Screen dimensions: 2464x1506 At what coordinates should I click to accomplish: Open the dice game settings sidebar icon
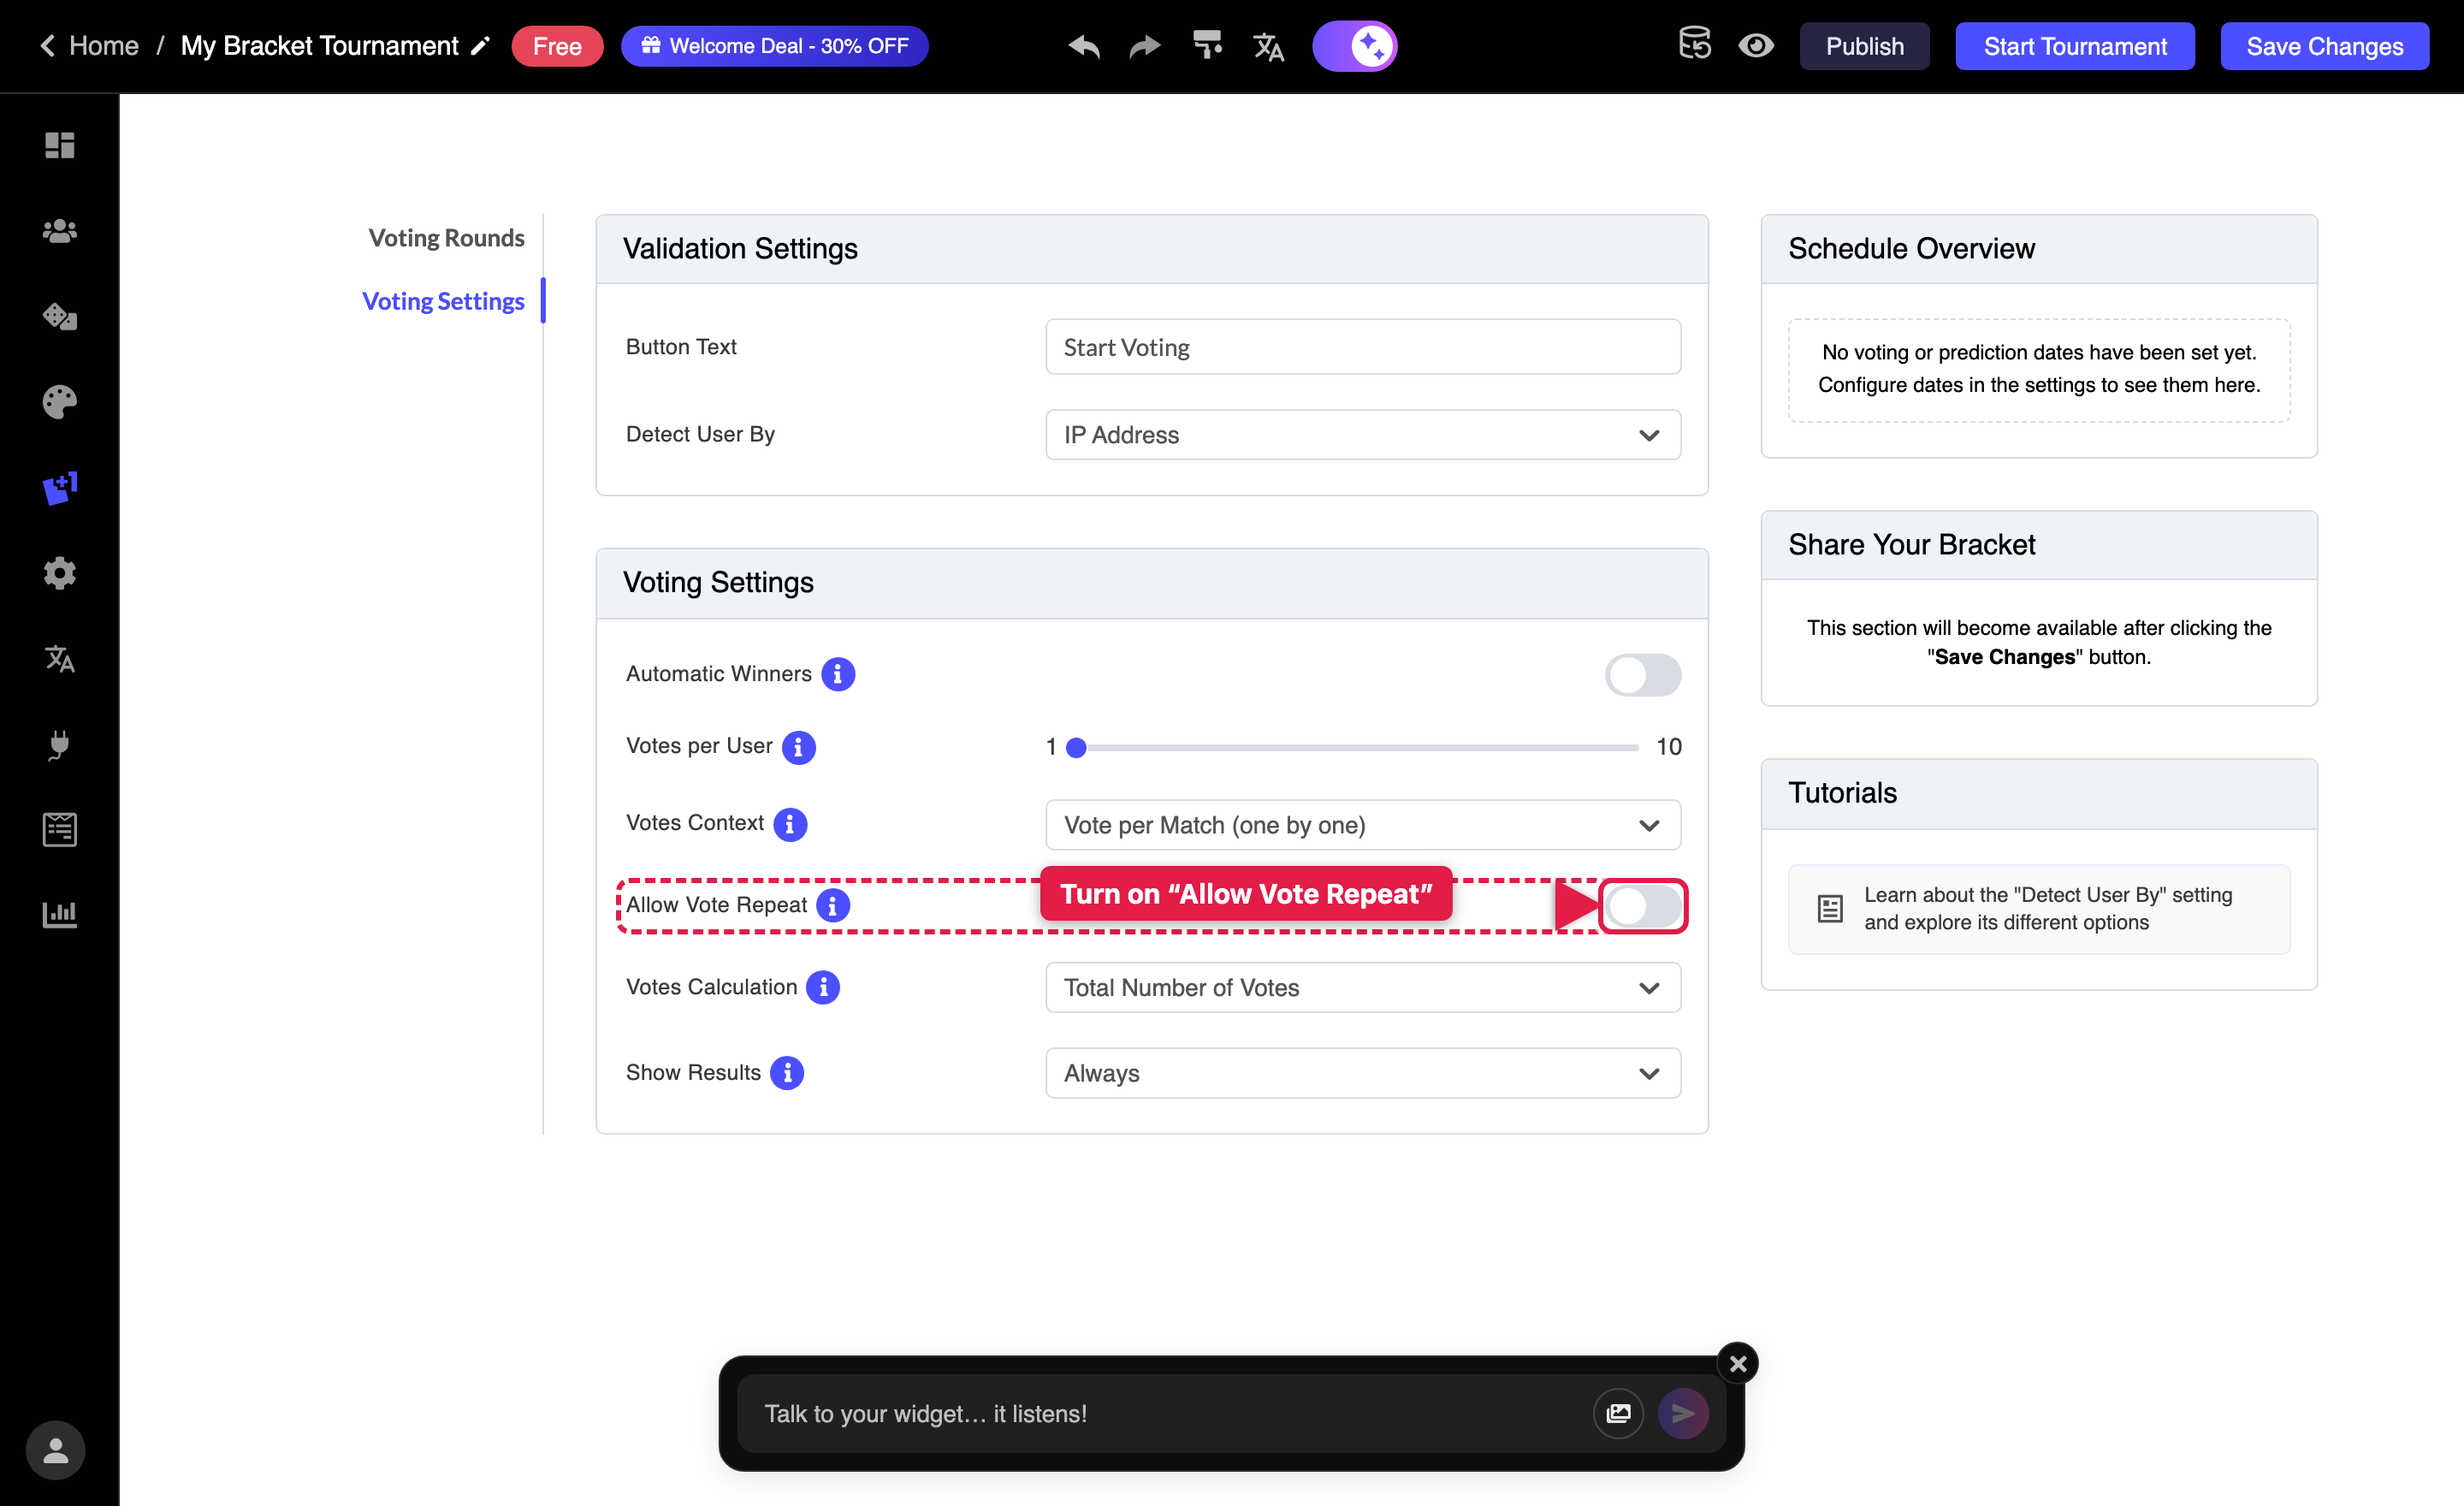[x=59, y=316]
